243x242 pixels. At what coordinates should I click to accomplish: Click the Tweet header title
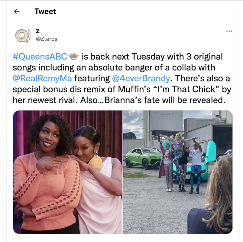click(x=45, y=11)
